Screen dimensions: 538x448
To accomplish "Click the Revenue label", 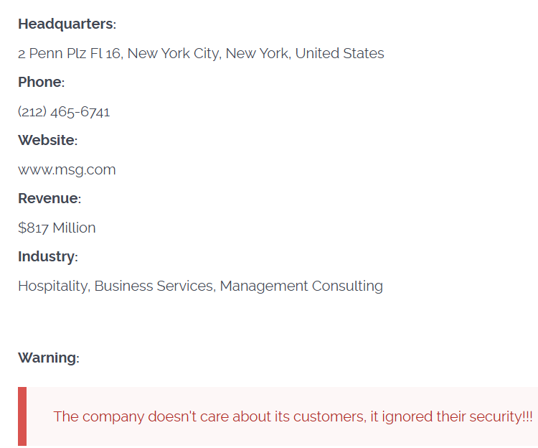I will point(48,199).
